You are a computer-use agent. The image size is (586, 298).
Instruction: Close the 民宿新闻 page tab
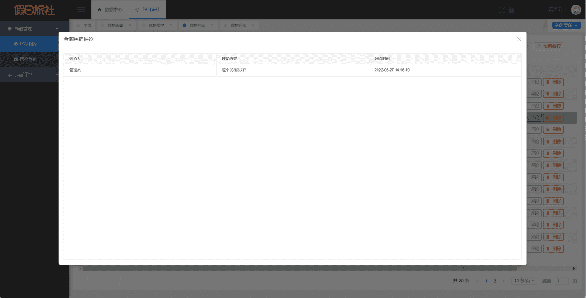pos(130,25)
